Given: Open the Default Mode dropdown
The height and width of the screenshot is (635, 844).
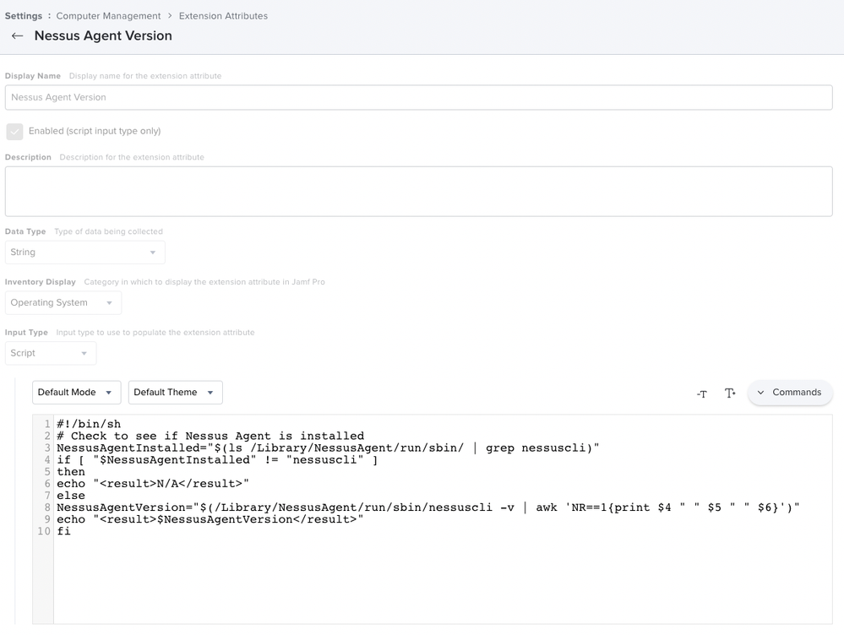Looking at the screenshot, I should 76,393.
